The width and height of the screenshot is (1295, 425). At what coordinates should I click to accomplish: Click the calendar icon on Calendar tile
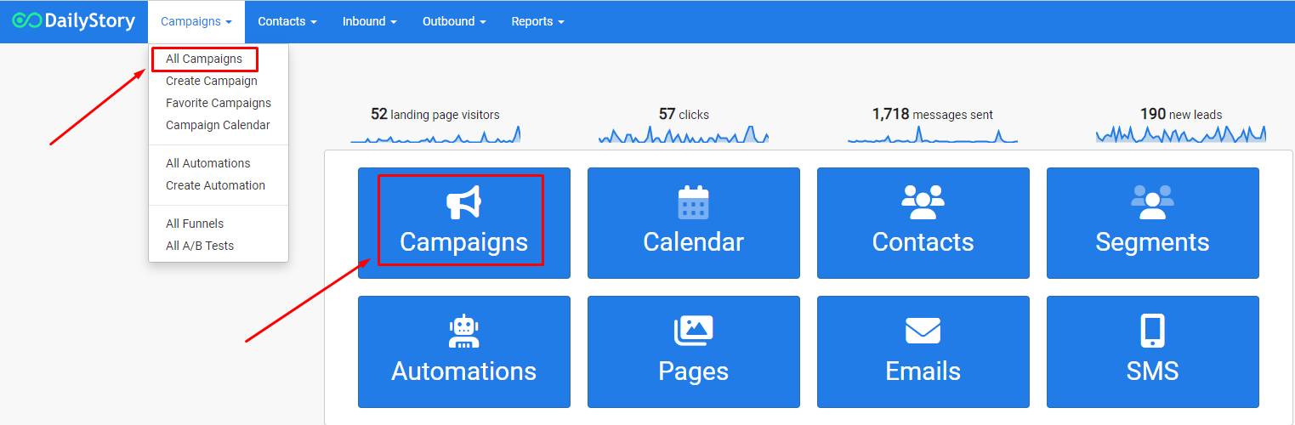pyautogui.click(x=694, y=202)
